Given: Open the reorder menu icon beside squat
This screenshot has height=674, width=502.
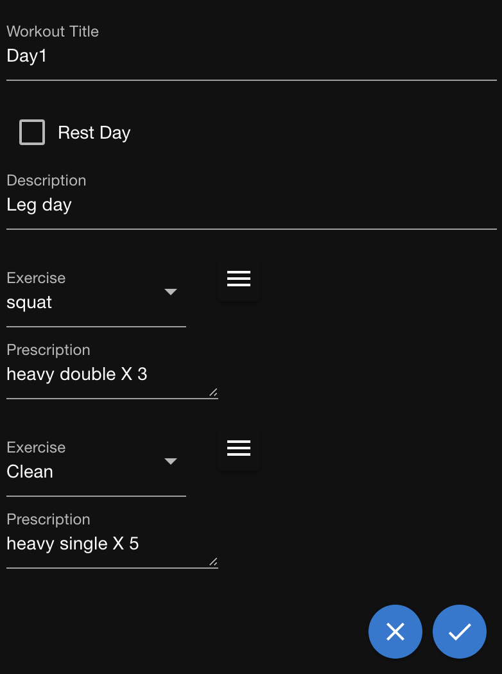Looking at the screenshot, I should click(239, 279).
